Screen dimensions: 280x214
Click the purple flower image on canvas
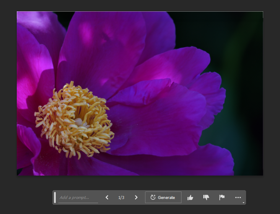tap(140, 94)
